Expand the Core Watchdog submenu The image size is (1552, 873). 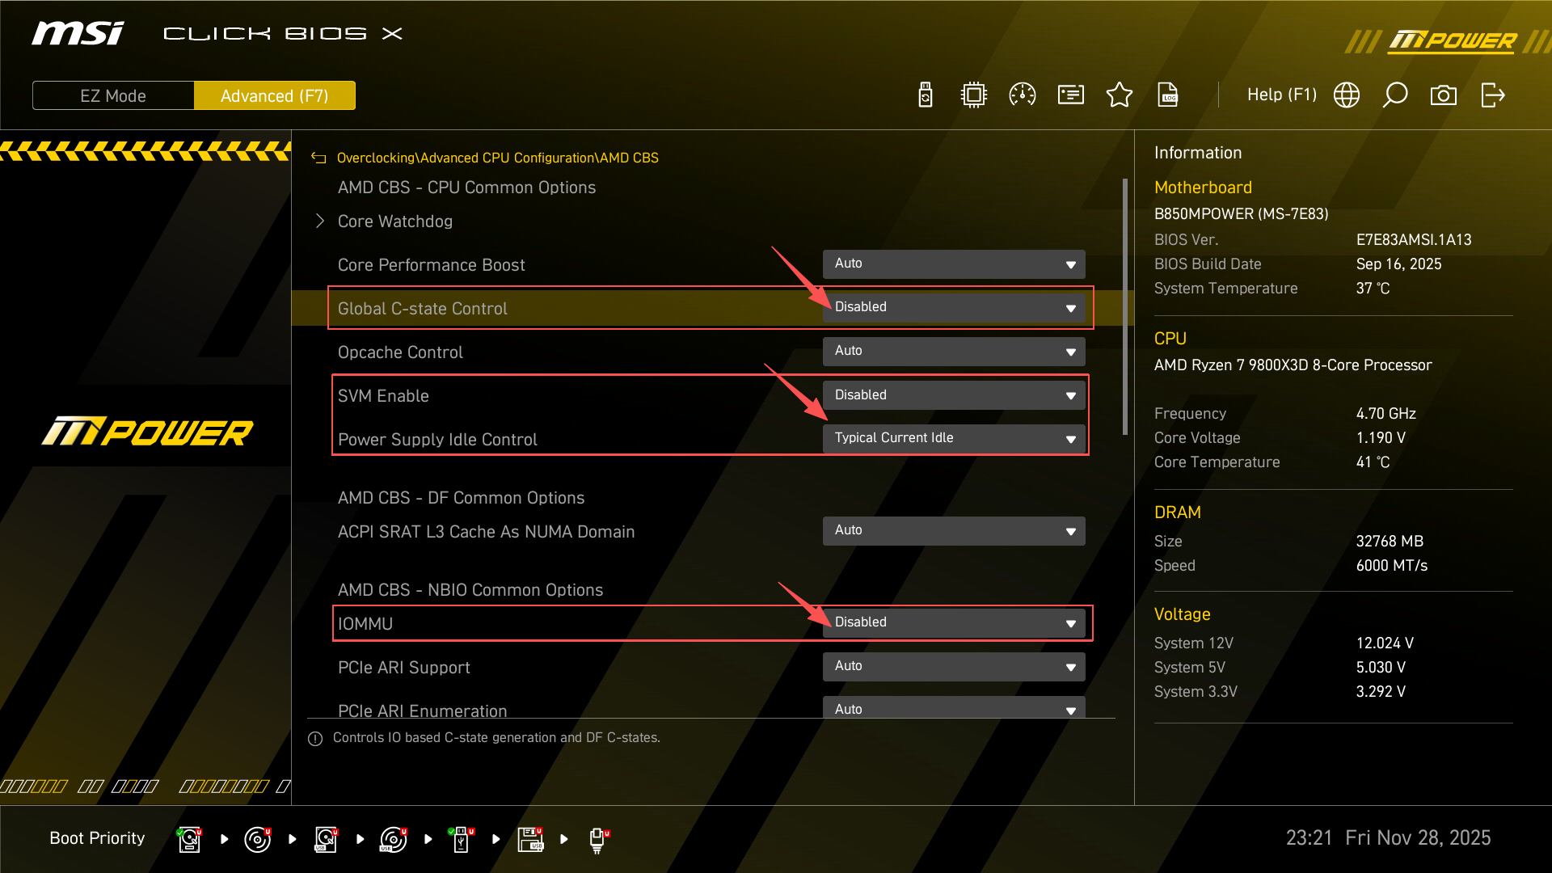coord(395,221)
